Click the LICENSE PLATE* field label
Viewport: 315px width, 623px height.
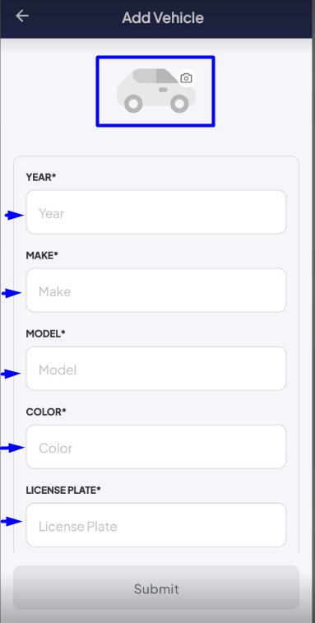click(x=63, y=490)
